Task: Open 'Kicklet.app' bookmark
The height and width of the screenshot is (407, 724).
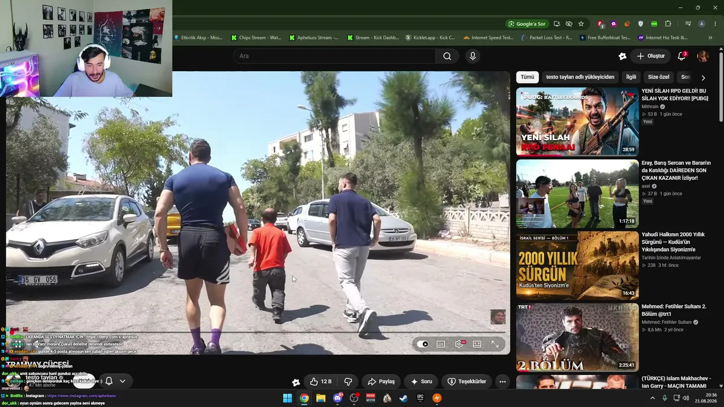Action: pos(430,38)
